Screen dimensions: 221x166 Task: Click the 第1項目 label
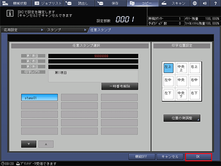point(33,56)
